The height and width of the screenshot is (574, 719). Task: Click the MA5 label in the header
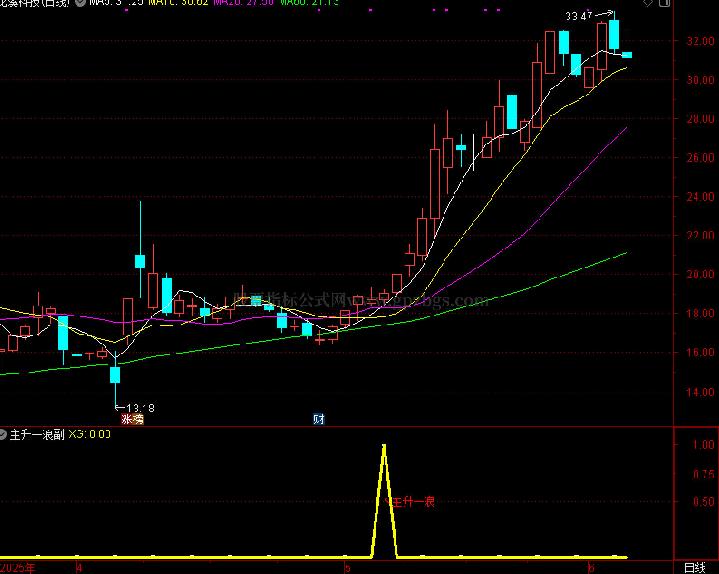(x=116, y=3)
